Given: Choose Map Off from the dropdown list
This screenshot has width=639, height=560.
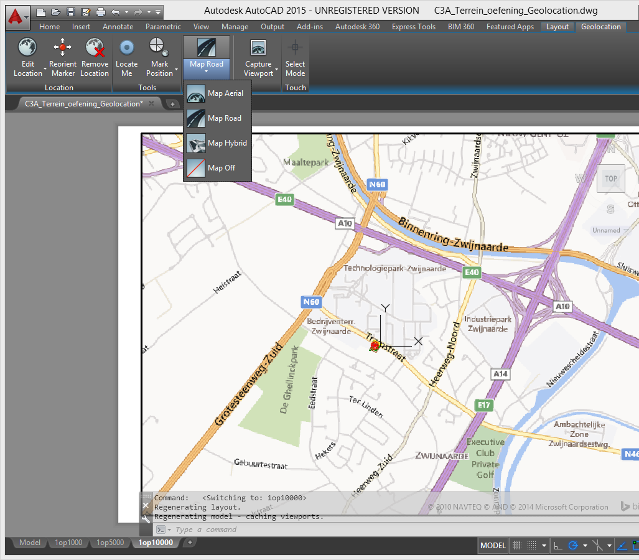Looking at the screenshot, I should (217, 168).
